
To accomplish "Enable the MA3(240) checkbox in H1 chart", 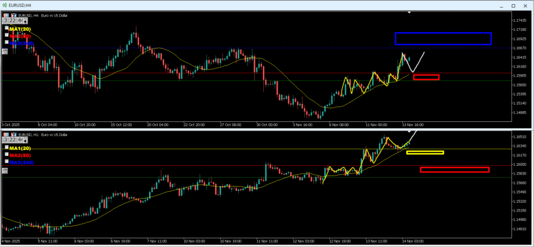I will pyautogui.click(x=6, y=162).
